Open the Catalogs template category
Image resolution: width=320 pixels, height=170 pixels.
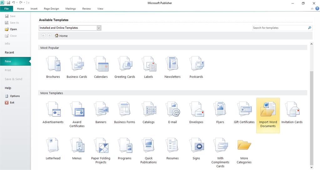[149, 113]
